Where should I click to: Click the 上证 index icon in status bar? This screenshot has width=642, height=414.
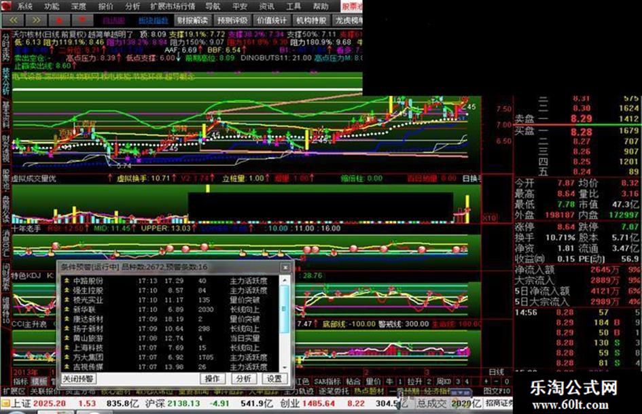5,403
